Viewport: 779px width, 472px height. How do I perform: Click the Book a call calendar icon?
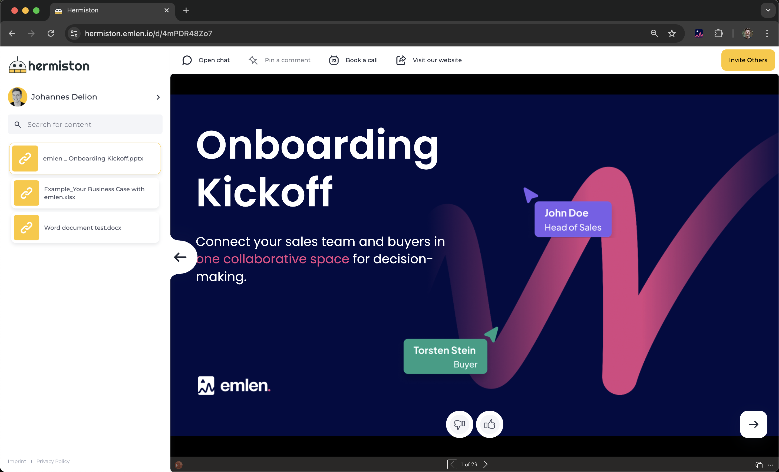(334, 60)
